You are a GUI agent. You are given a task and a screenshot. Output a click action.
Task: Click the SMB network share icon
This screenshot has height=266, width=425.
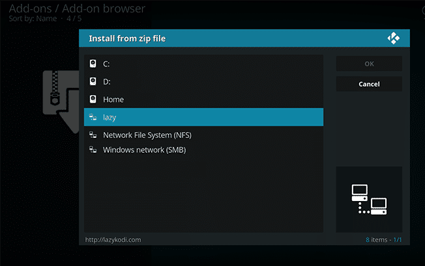93,150
